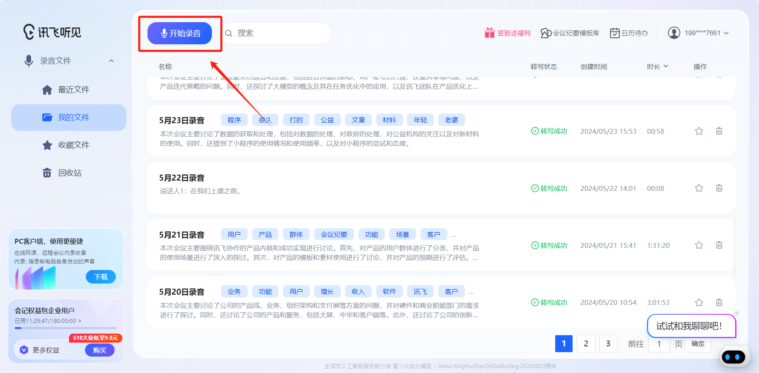Delete 5月23日录音 with trash icon
Screen dimensions: 759x373
(719, 131)
